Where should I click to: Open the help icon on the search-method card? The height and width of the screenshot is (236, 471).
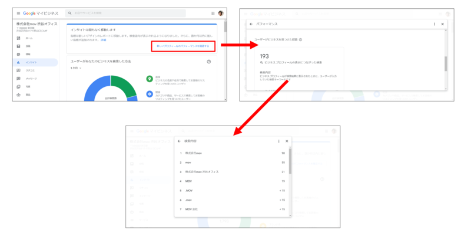pyautogui.click(x=209, y=62)
